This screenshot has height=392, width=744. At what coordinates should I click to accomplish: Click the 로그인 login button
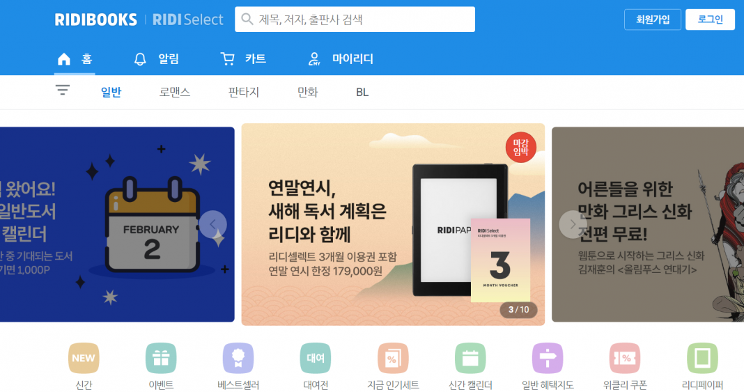point(710,19)
